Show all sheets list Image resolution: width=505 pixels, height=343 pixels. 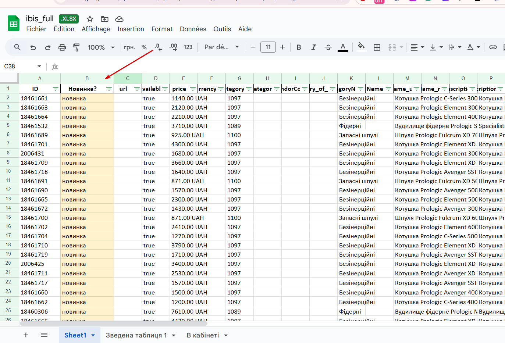[44, 335]
